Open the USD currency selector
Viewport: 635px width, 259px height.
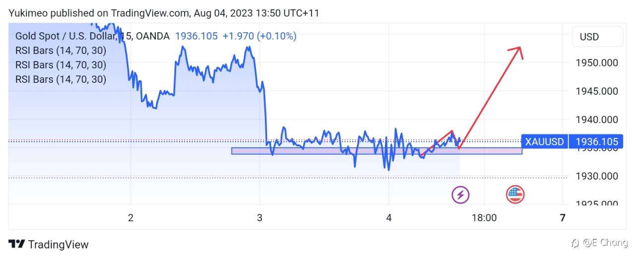coord(597,37)
